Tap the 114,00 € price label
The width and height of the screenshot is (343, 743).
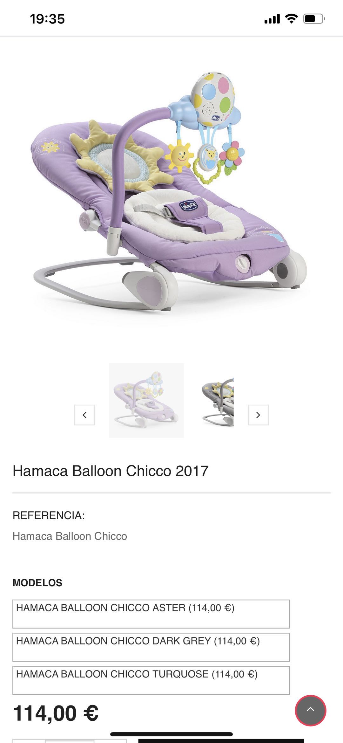[x=56, y=713]
